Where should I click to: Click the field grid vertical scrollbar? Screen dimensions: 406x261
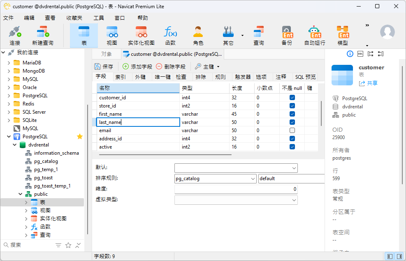321,113
